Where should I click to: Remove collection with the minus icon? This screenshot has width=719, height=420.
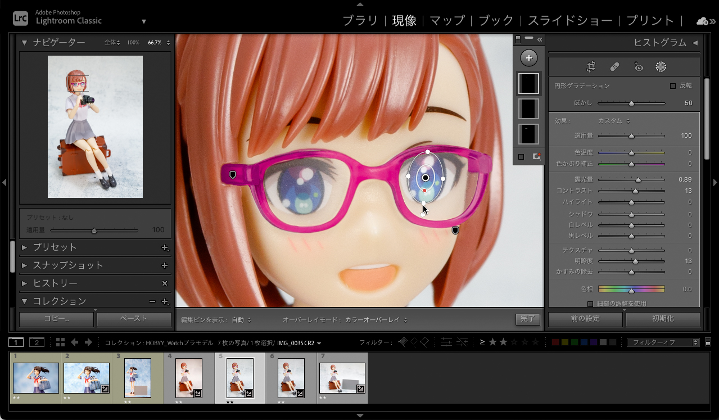coord(152,301)
